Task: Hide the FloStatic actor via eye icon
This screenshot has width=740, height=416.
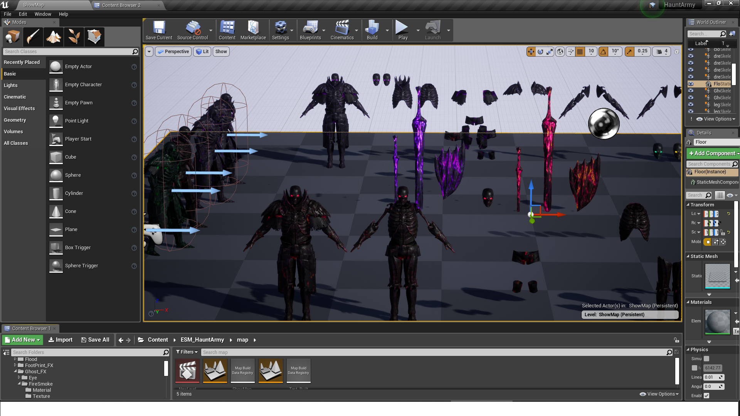Action: coord(691,84)
